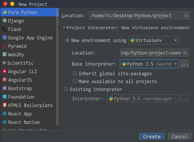This screenshot has width=194, height=142.
Task: Select the AngularJS project icon
Action: tap(5, 80)
